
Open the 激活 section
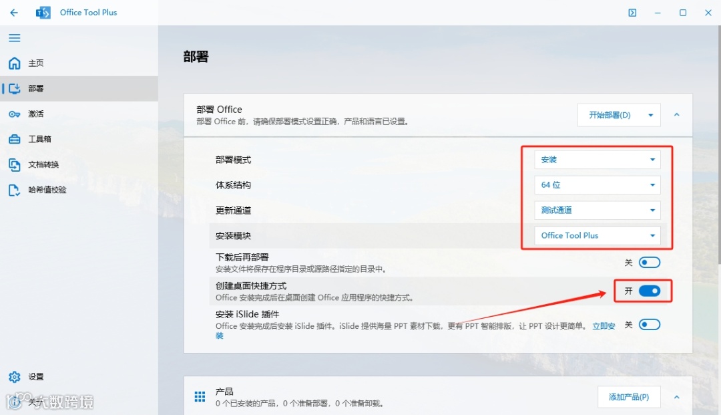[79, 114]
